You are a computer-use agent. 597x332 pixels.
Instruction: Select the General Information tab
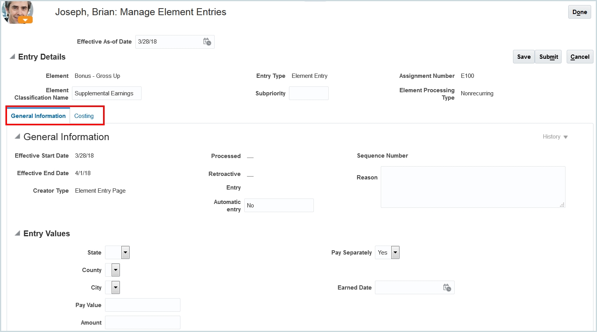[x=38, y=116]
